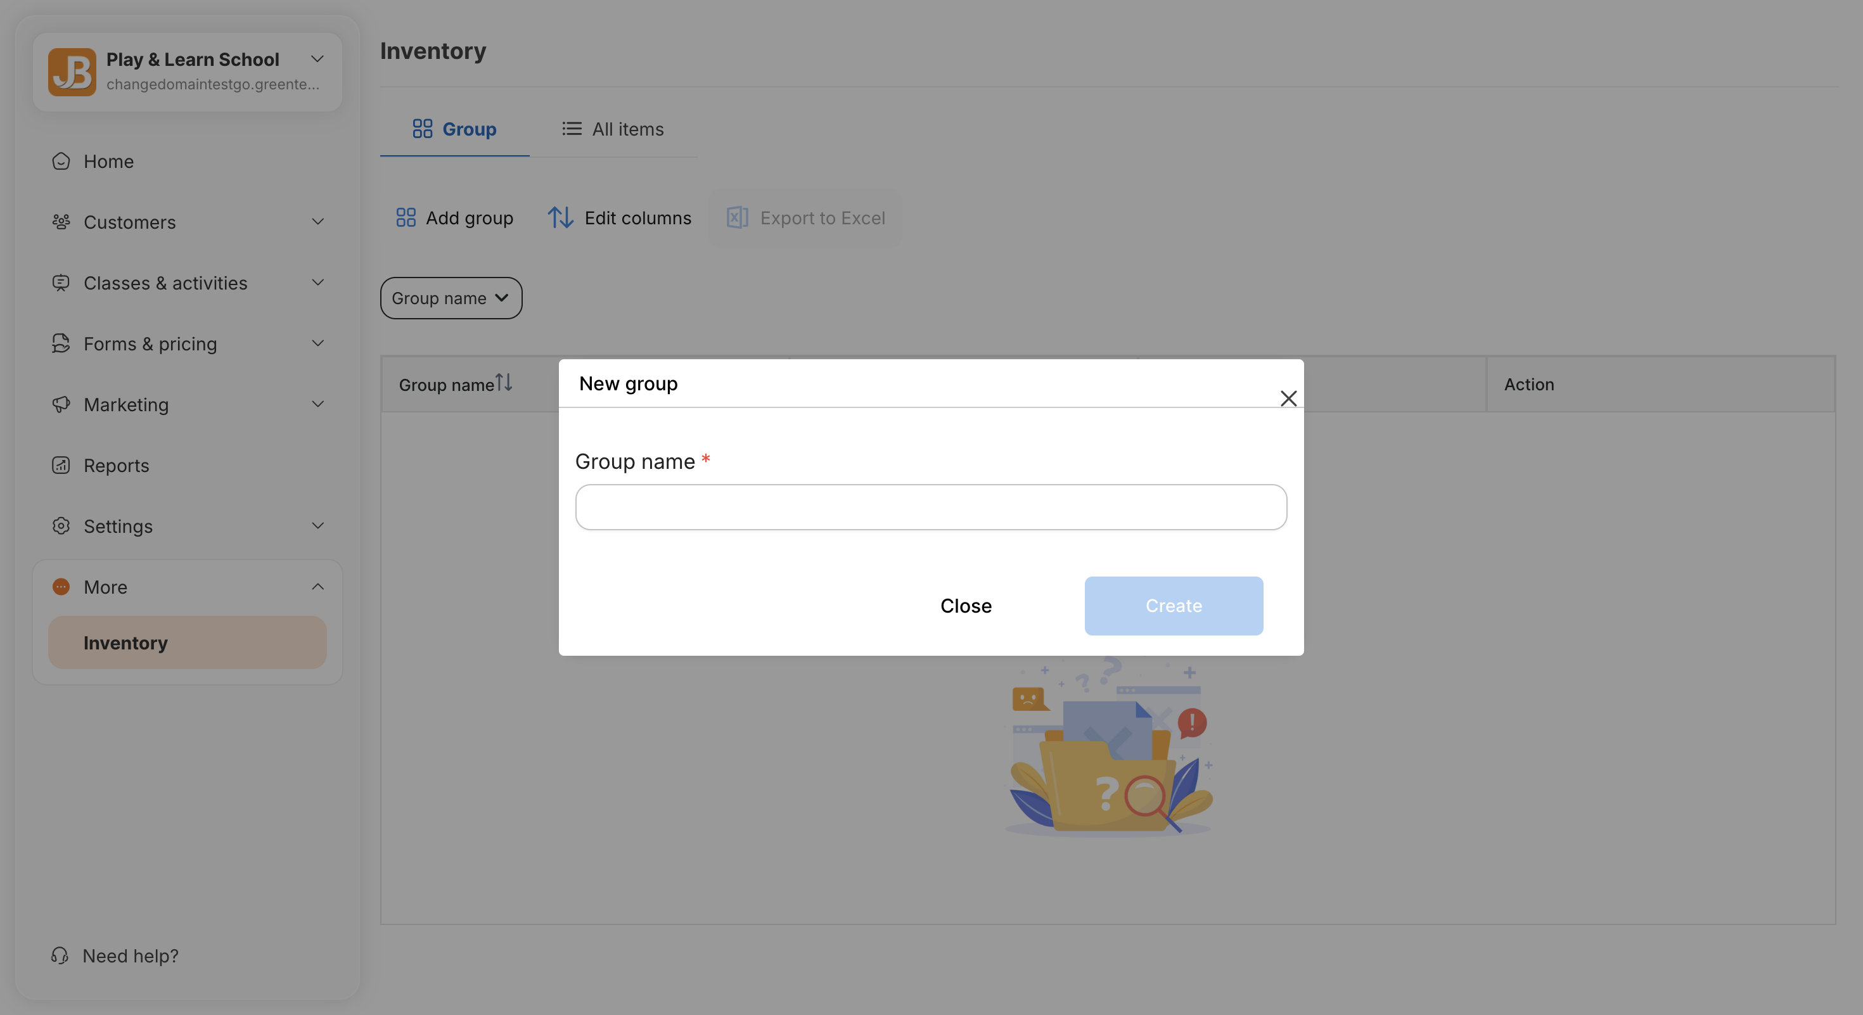Click the Add group grid icon
Screen dimensions: 1863x1015
coord(406,217)
